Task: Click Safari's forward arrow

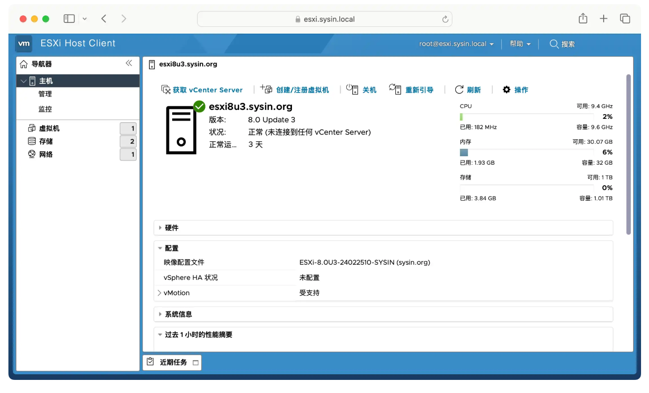Action: coord(124,19)
